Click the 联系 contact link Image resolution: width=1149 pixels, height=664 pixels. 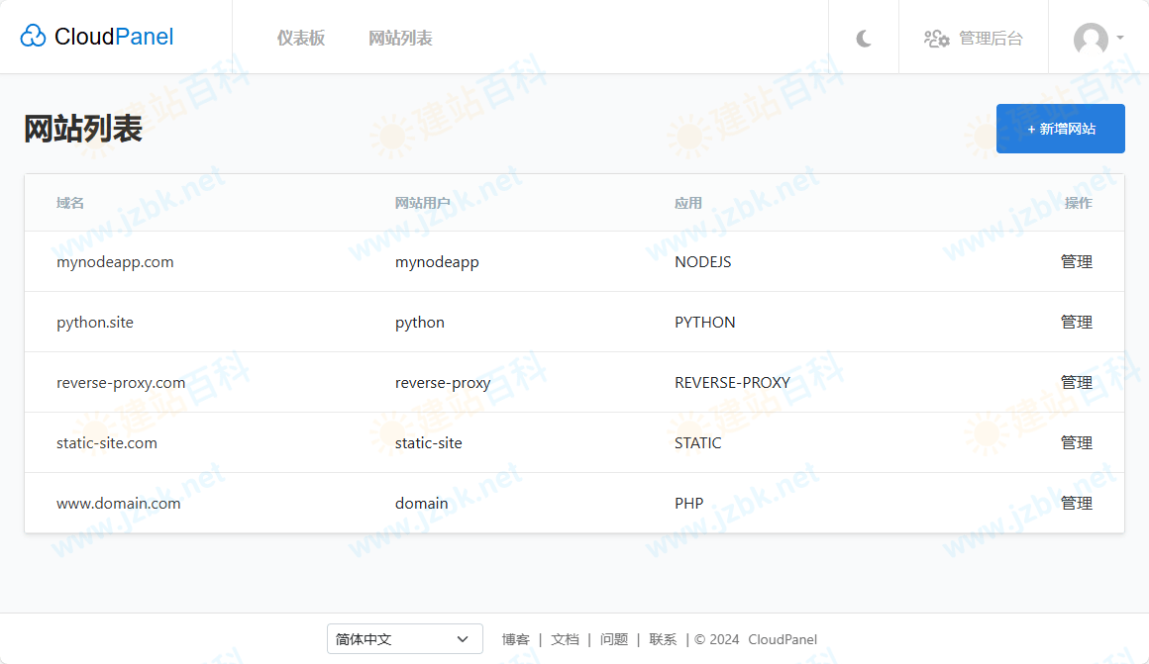tap(662, 639)
